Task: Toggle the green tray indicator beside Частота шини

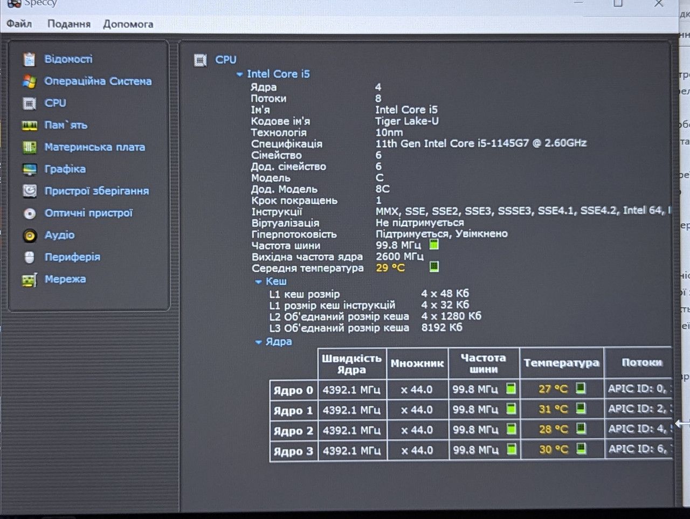Action: [434, 245]
